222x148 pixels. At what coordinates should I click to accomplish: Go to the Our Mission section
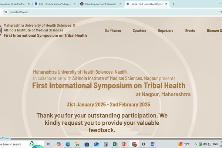(112, 31)
